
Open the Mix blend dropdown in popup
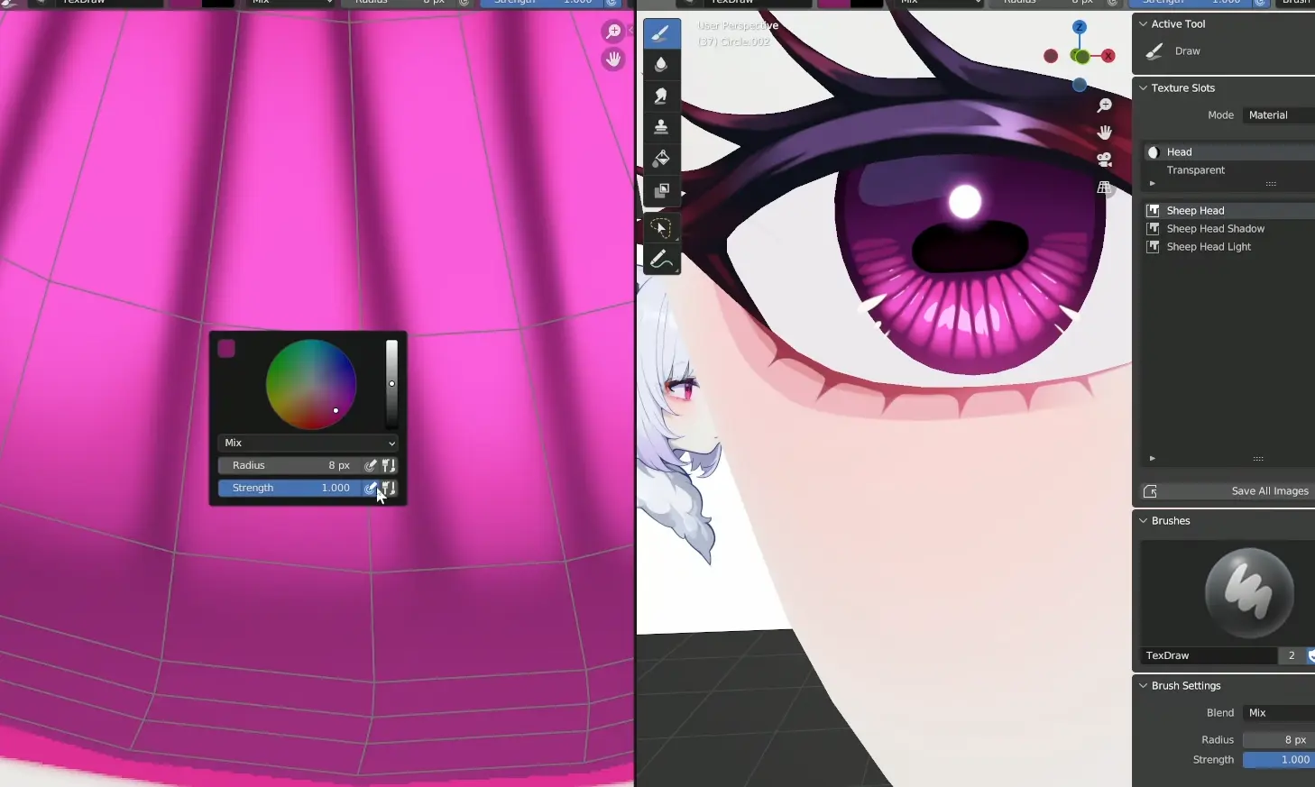(308, 443)
